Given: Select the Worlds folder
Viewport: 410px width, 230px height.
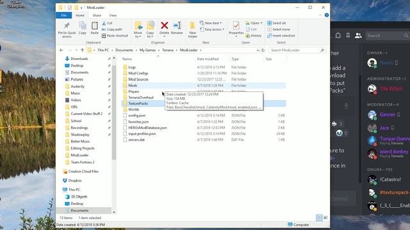Looking at the screenshot, I should point(134,109).
